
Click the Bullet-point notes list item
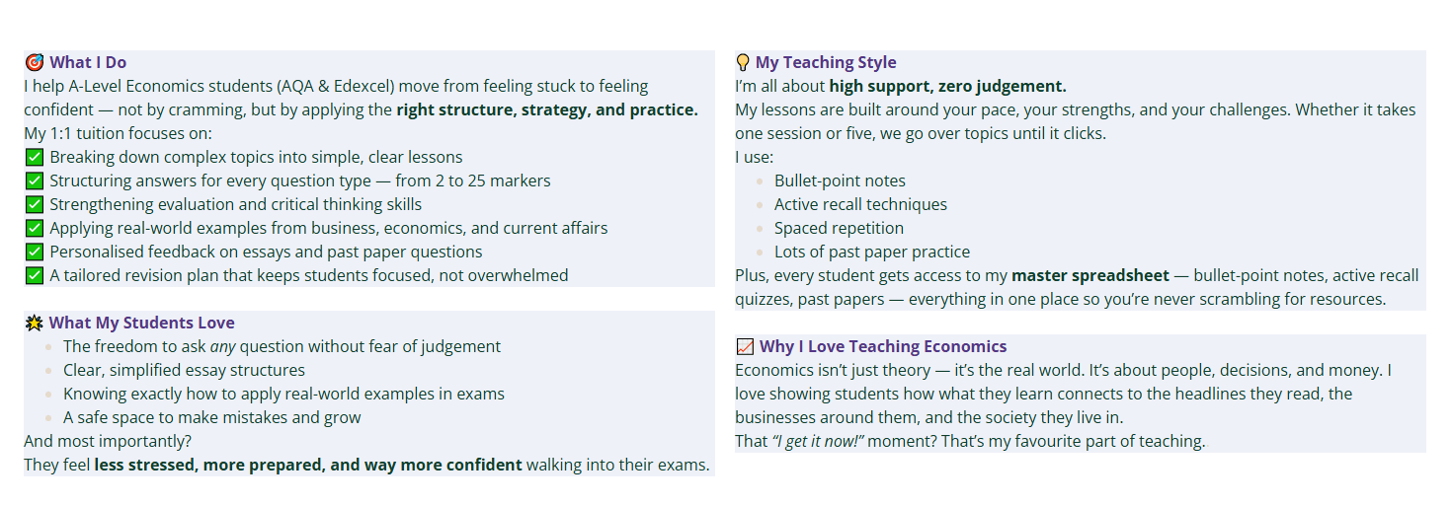click(840, 181)
